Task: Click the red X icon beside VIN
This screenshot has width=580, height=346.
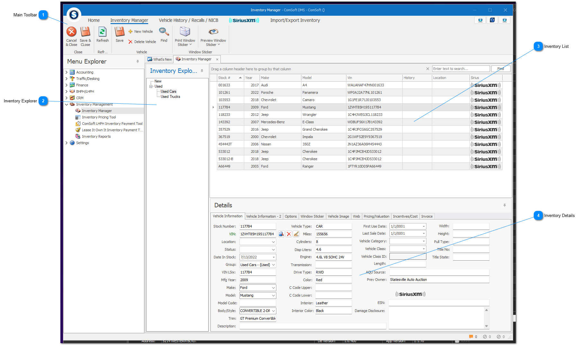Action: click(x=289, y=234)
